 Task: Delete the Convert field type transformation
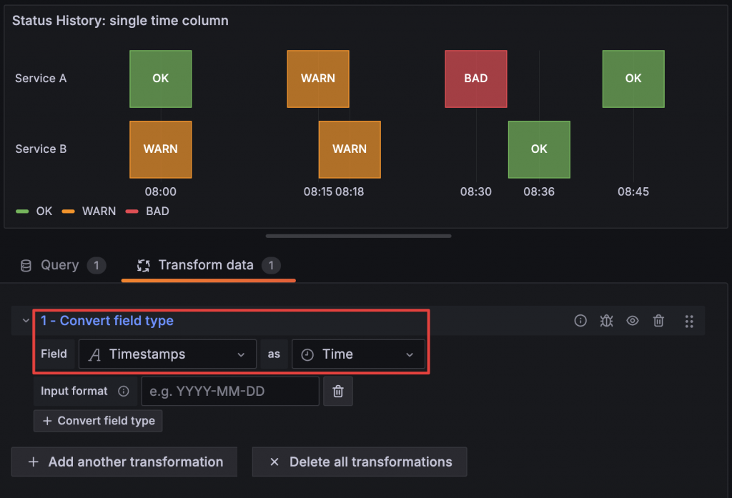659,321
